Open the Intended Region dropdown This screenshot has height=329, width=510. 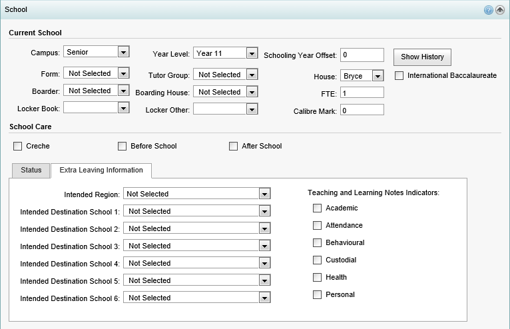click(x=197, y=194)
